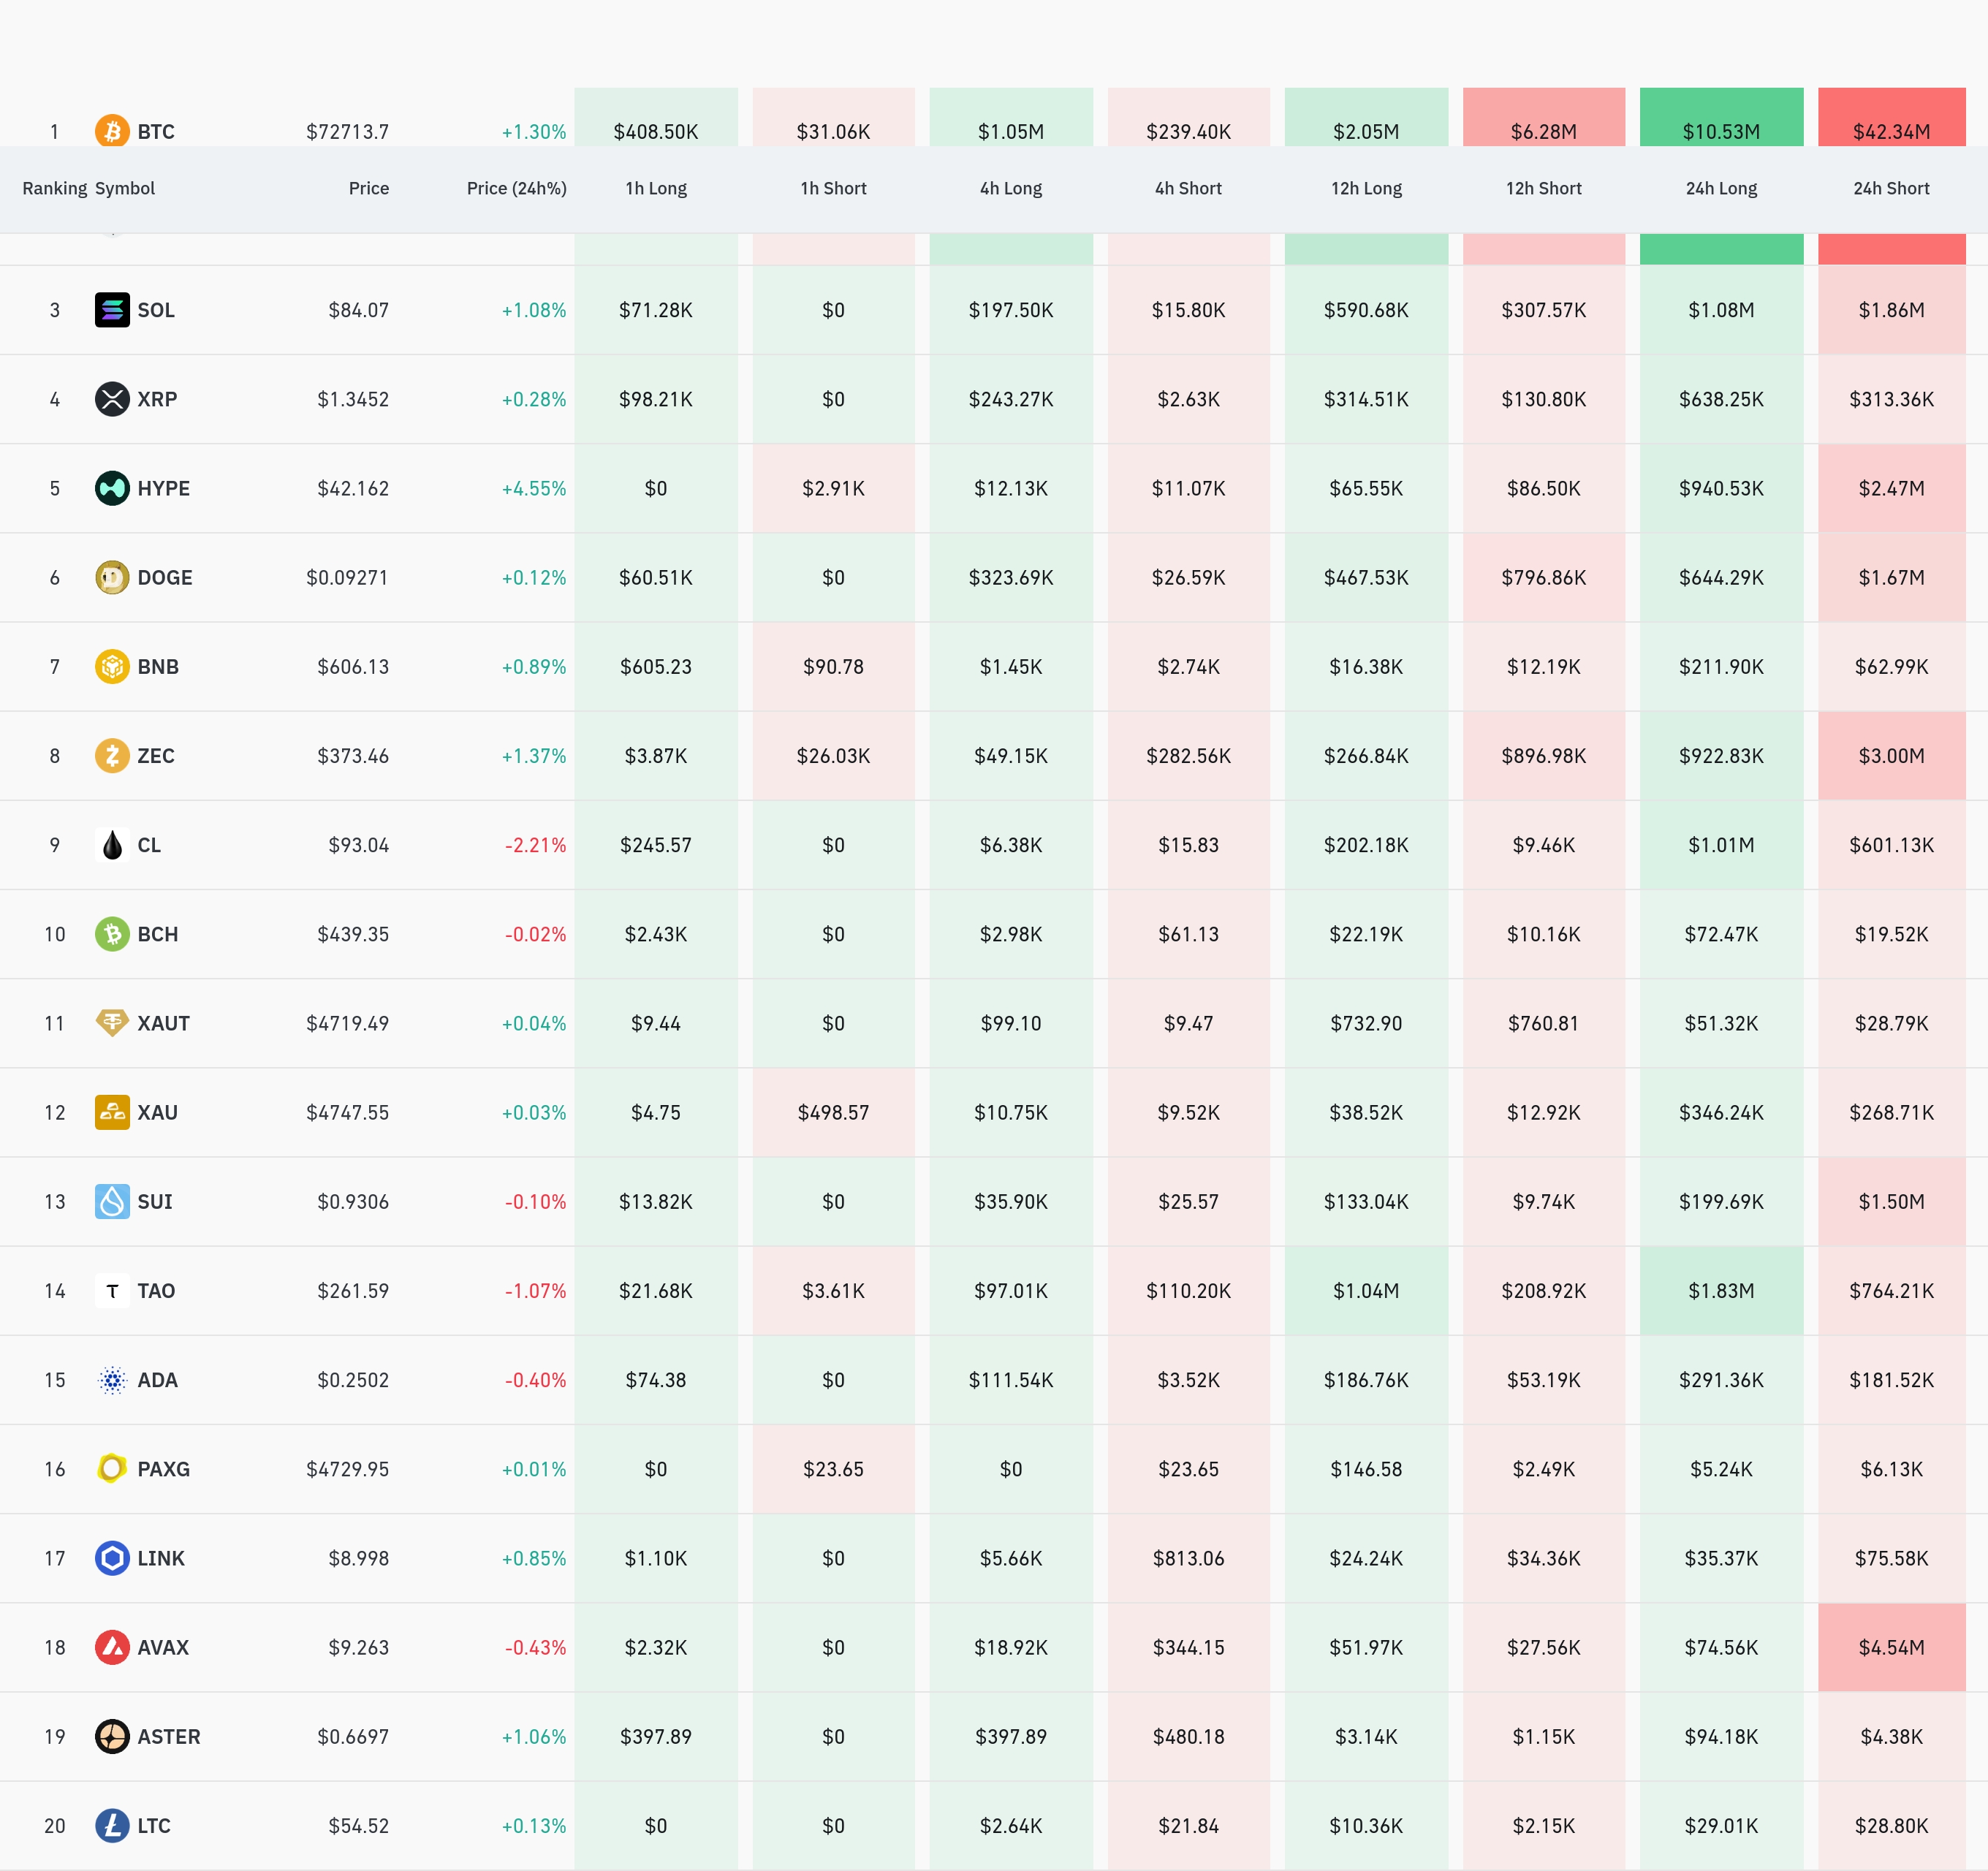1988x1871 pixels.
Task: Open the PAXG symbol link
Action: 163,1469
